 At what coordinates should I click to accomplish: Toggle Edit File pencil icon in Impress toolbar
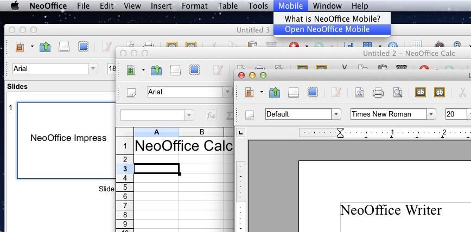tap(107, 47)
